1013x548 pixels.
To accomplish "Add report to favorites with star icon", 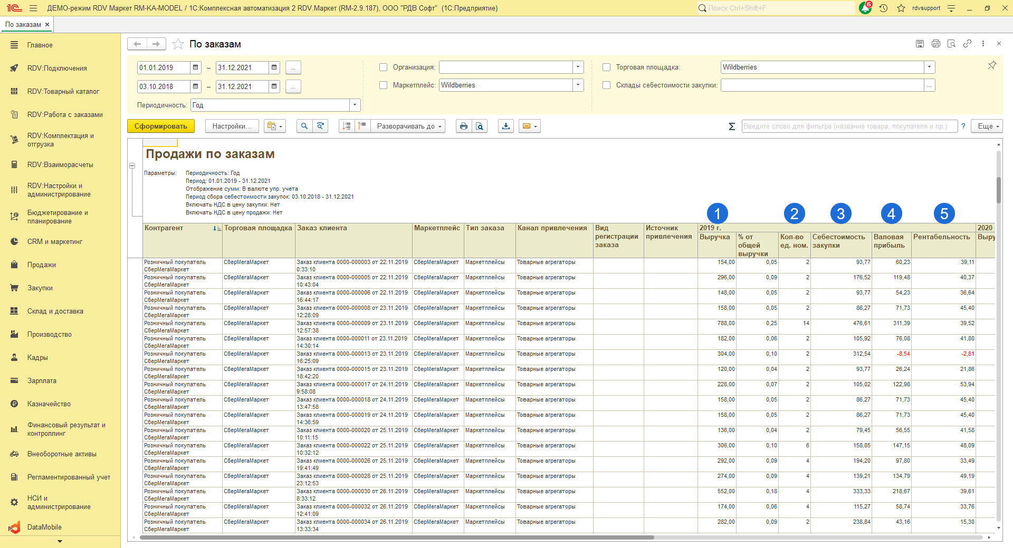I will (x=178, y=44).
